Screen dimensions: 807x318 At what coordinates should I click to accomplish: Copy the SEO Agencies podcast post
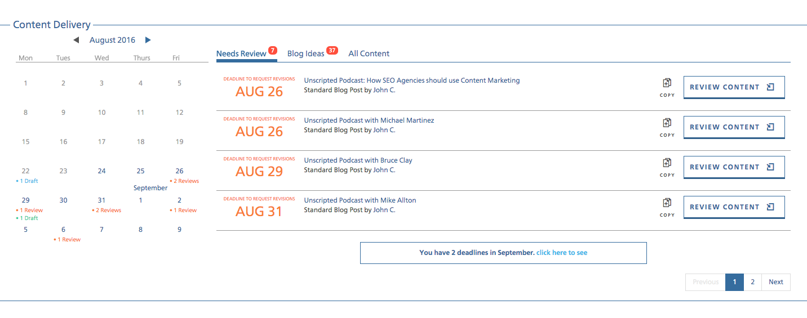pyautogui.click(x=667, y=87)
